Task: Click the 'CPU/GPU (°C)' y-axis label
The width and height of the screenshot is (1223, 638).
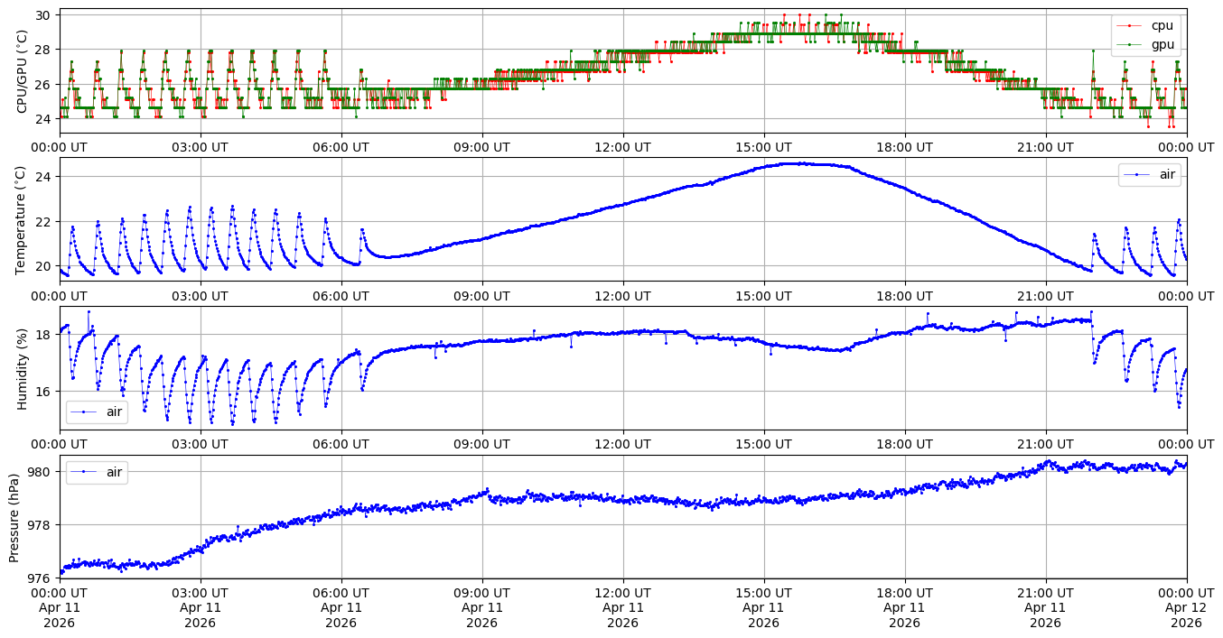Action: coord(23,71)
